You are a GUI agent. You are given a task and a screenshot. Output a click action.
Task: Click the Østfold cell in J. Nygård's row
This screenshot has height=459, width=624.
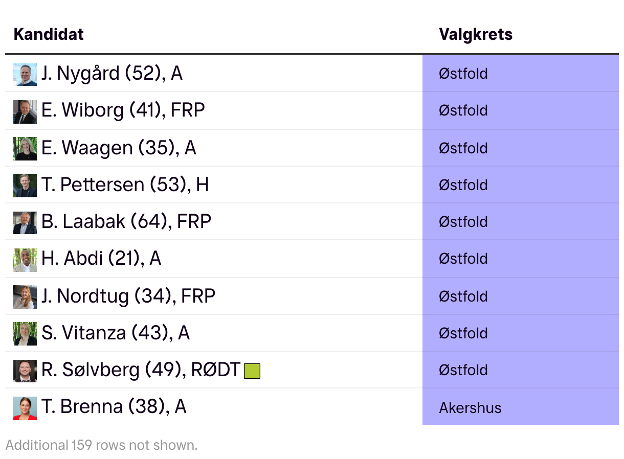click(x=463, y=74)
